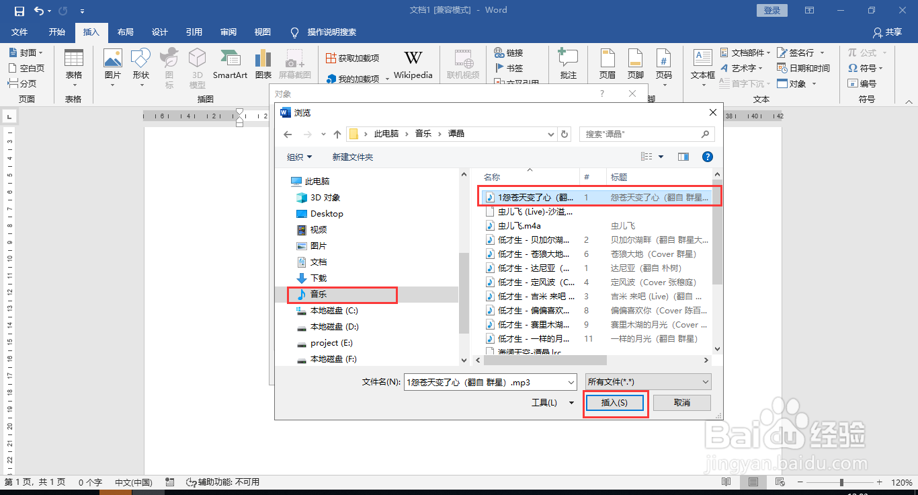Click the Cancel (取消) button
Image resolution: width=918 pixels, height=495 pixels.
pos(682,403)
